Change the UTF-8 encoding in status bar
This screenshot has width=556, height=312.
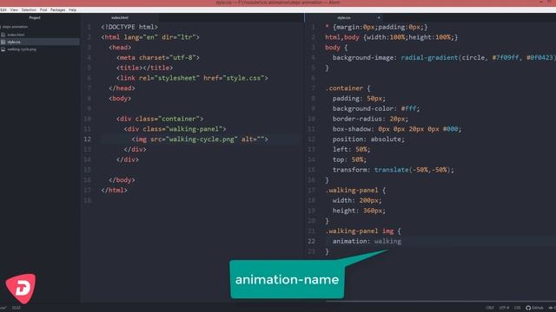[504, 308]
